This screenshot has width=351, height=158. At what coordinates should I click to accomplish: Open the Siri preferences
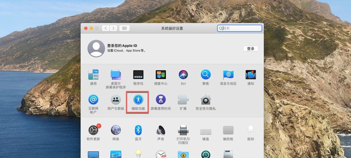183,75
